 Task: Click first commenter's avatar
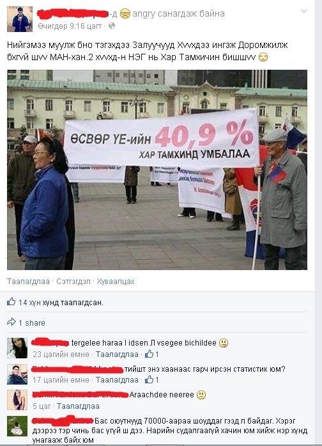17,348
